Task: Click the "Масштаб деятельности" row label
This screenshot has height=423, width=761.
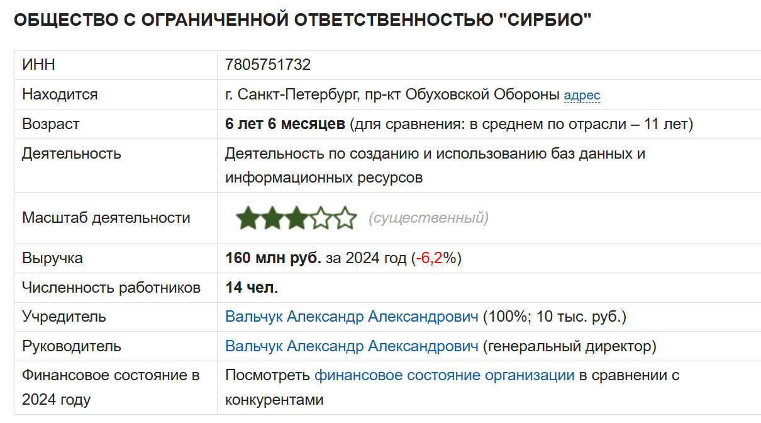Action: coord(106,218)
